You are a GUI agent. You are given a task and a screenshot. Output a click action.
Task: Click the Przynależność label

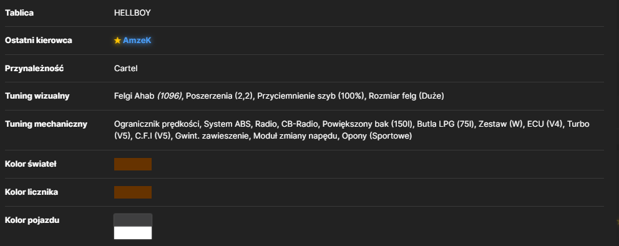point(34,68)
